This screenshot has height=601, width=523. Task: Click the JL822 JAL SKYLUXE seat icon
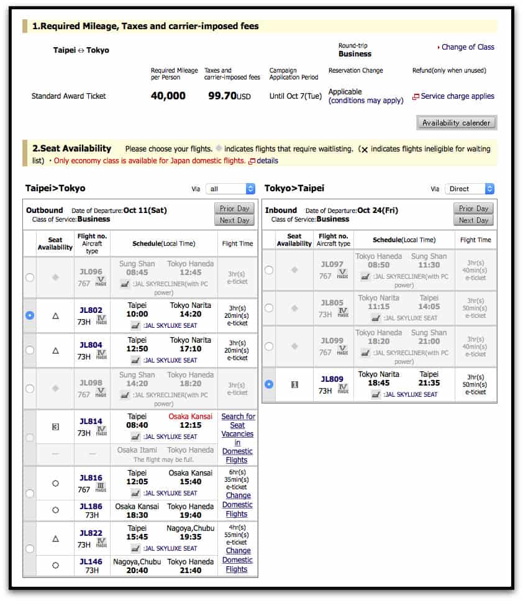135,548
